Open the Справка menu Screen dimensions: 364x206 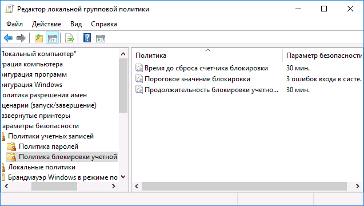click(104, 24)
